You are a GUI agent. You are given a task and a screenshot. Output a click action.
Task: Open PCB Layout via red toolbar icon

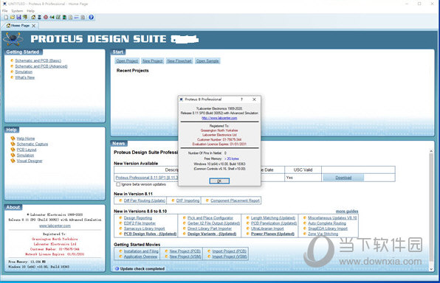tap(46, 18)
